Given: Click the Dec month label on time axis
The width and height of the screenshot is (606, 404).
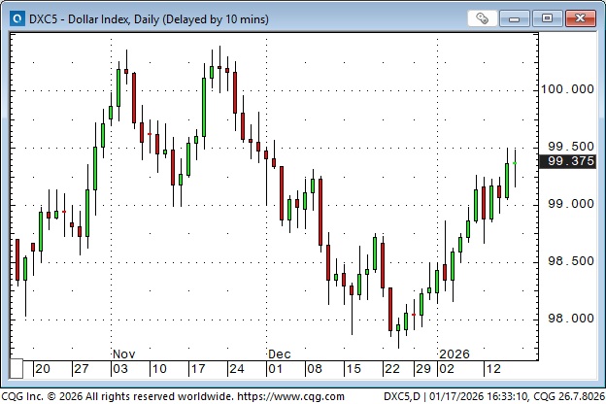Looking at the screenshot, I should point(280,354).
